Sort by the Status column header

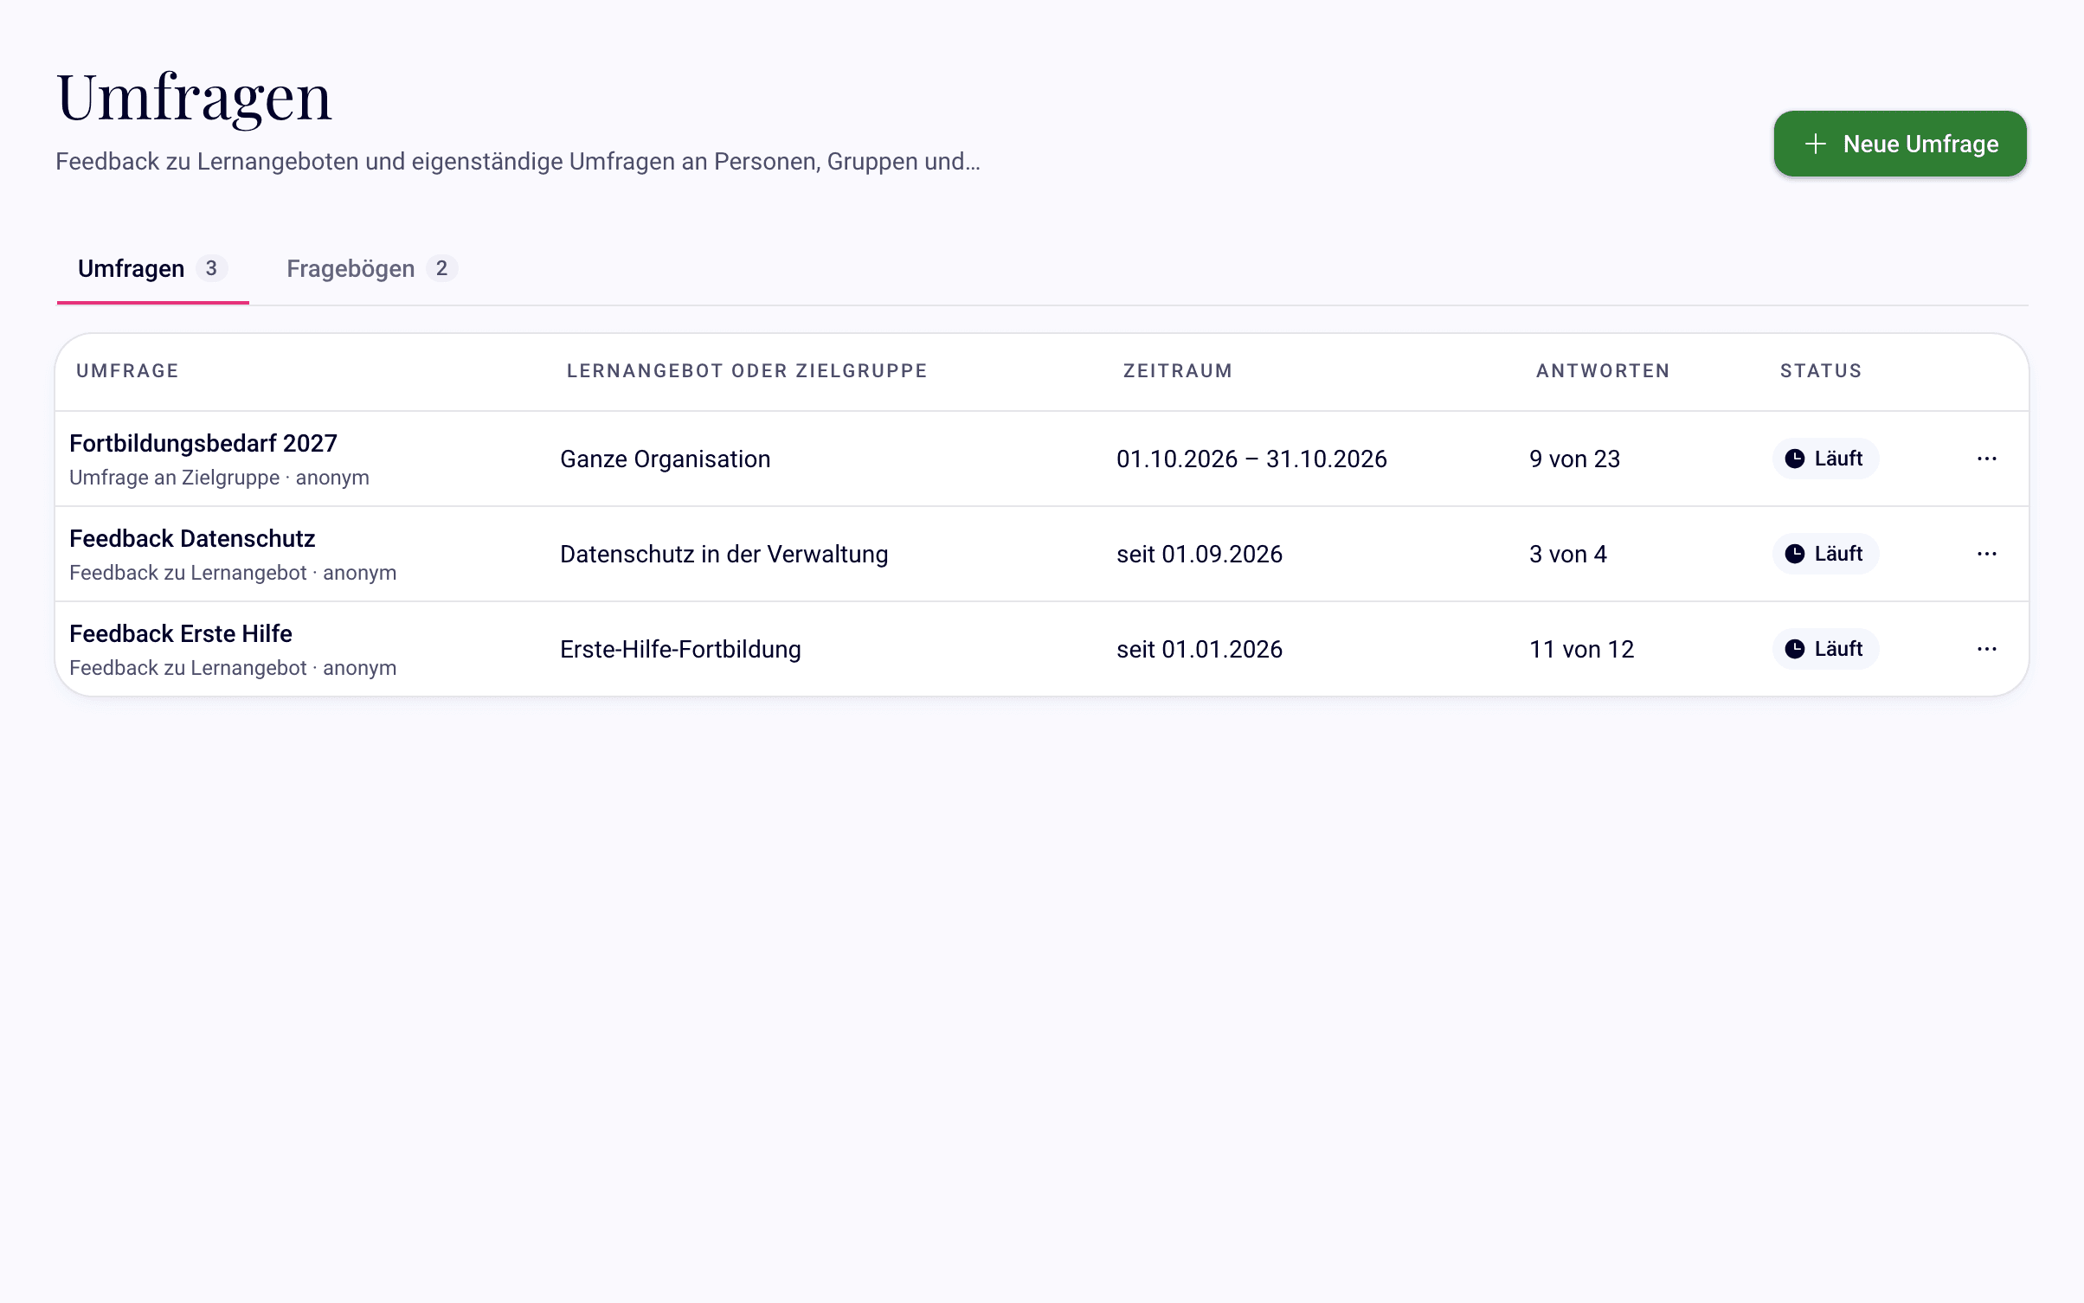(x=1821, y=371)
